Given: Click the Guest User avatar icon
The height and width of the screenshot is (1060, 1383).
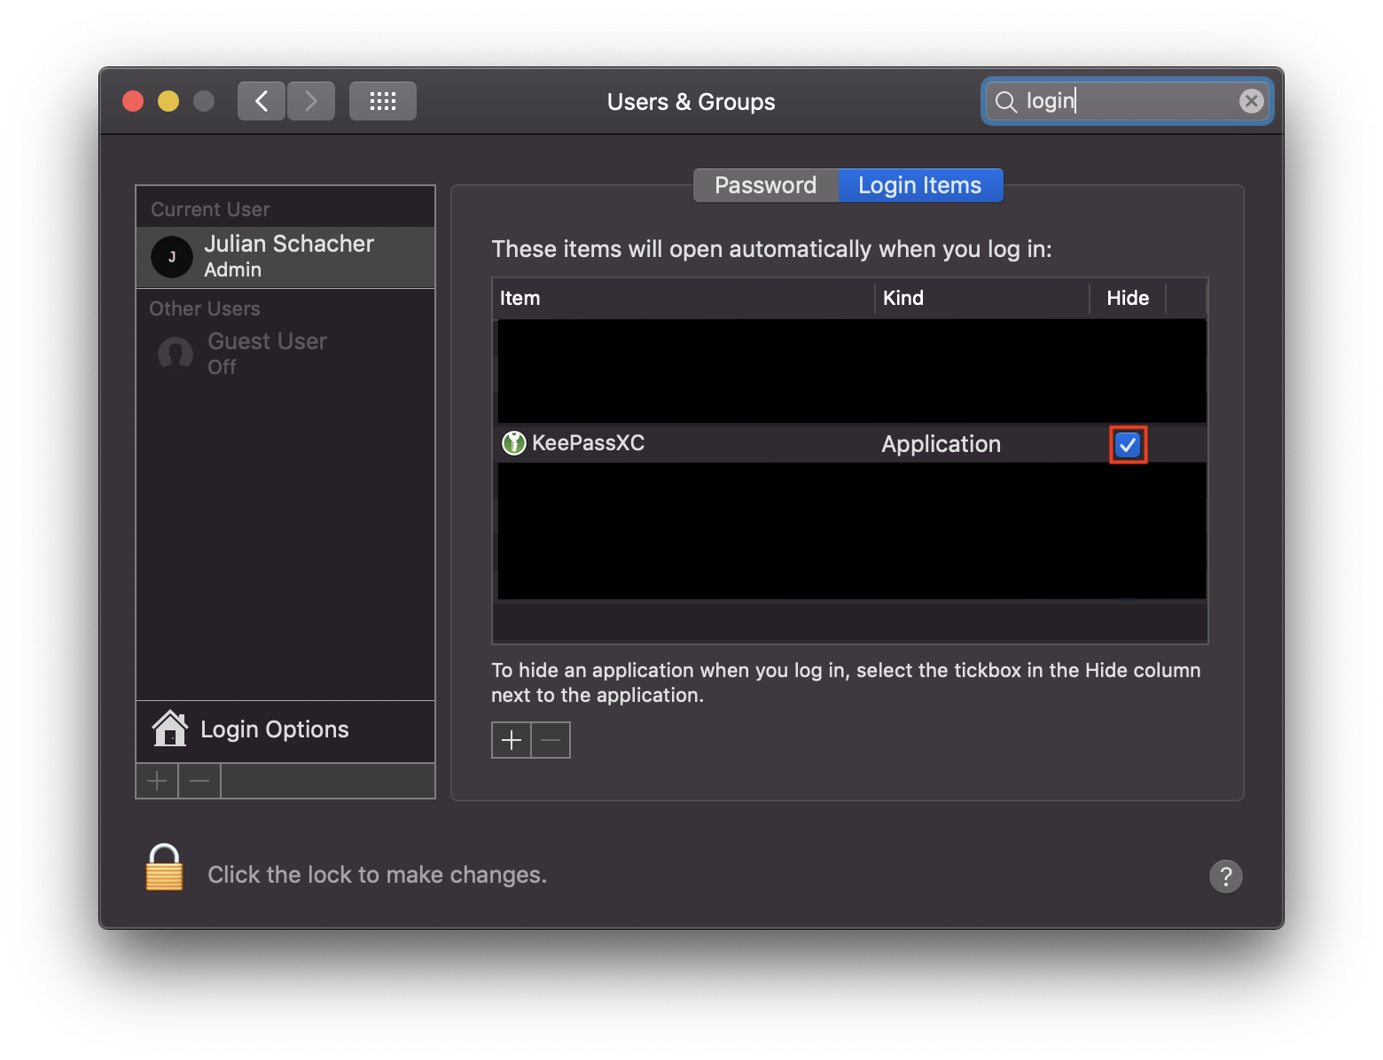Looking at the screenshot, I should point(174,353).
